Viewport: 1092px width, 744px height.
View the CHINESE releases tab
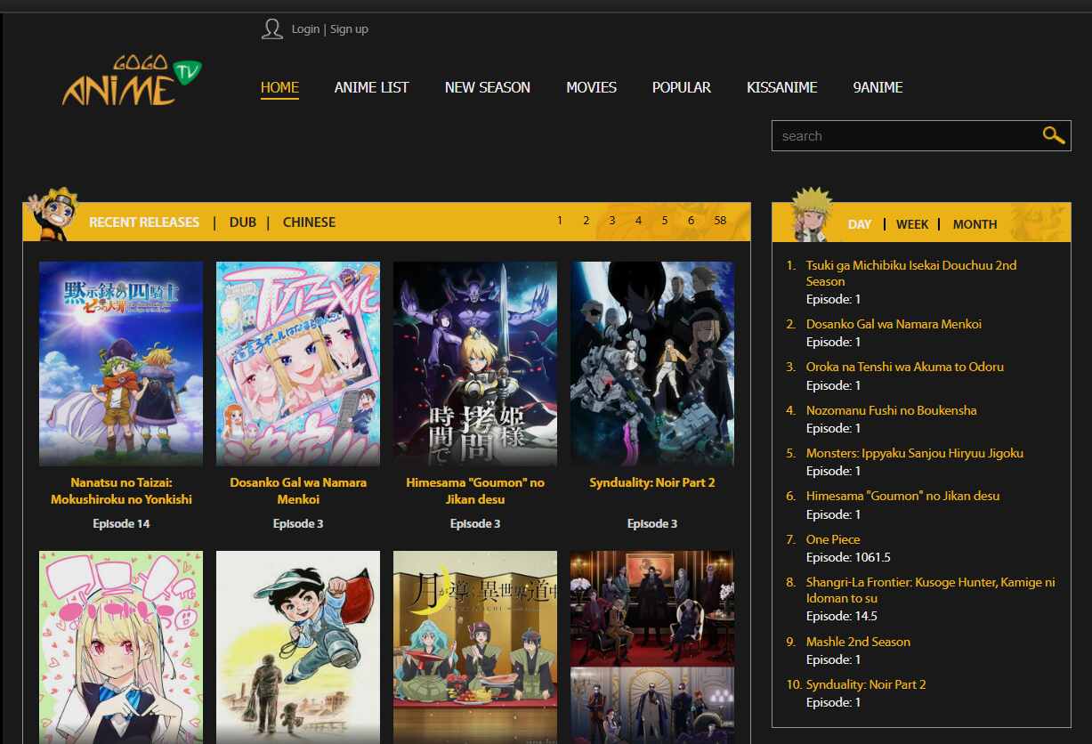(309, 222)
